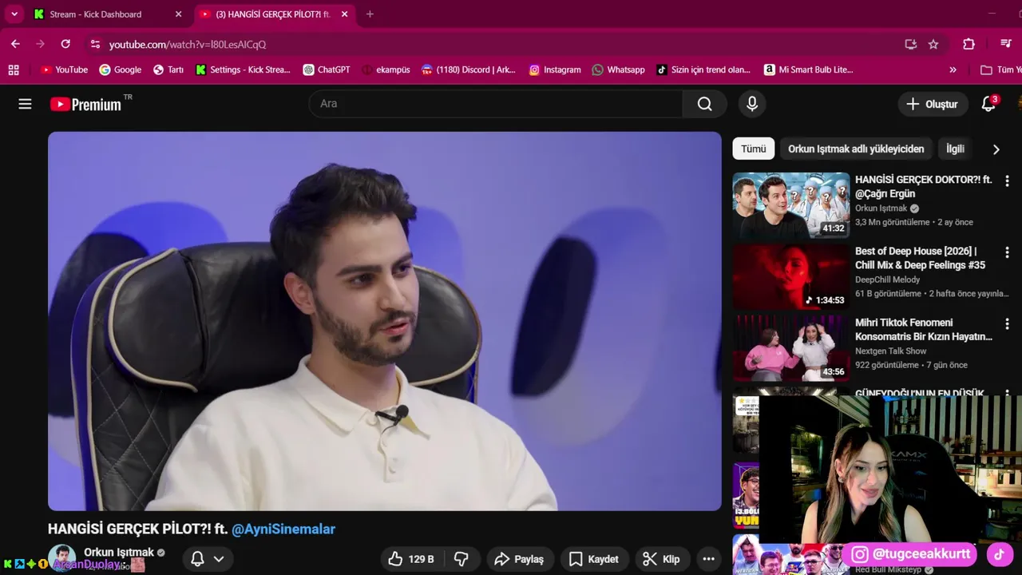This screenshot has width=1022, height=575.
Task: Show more filter chips with right chevron
Action: 996,149
